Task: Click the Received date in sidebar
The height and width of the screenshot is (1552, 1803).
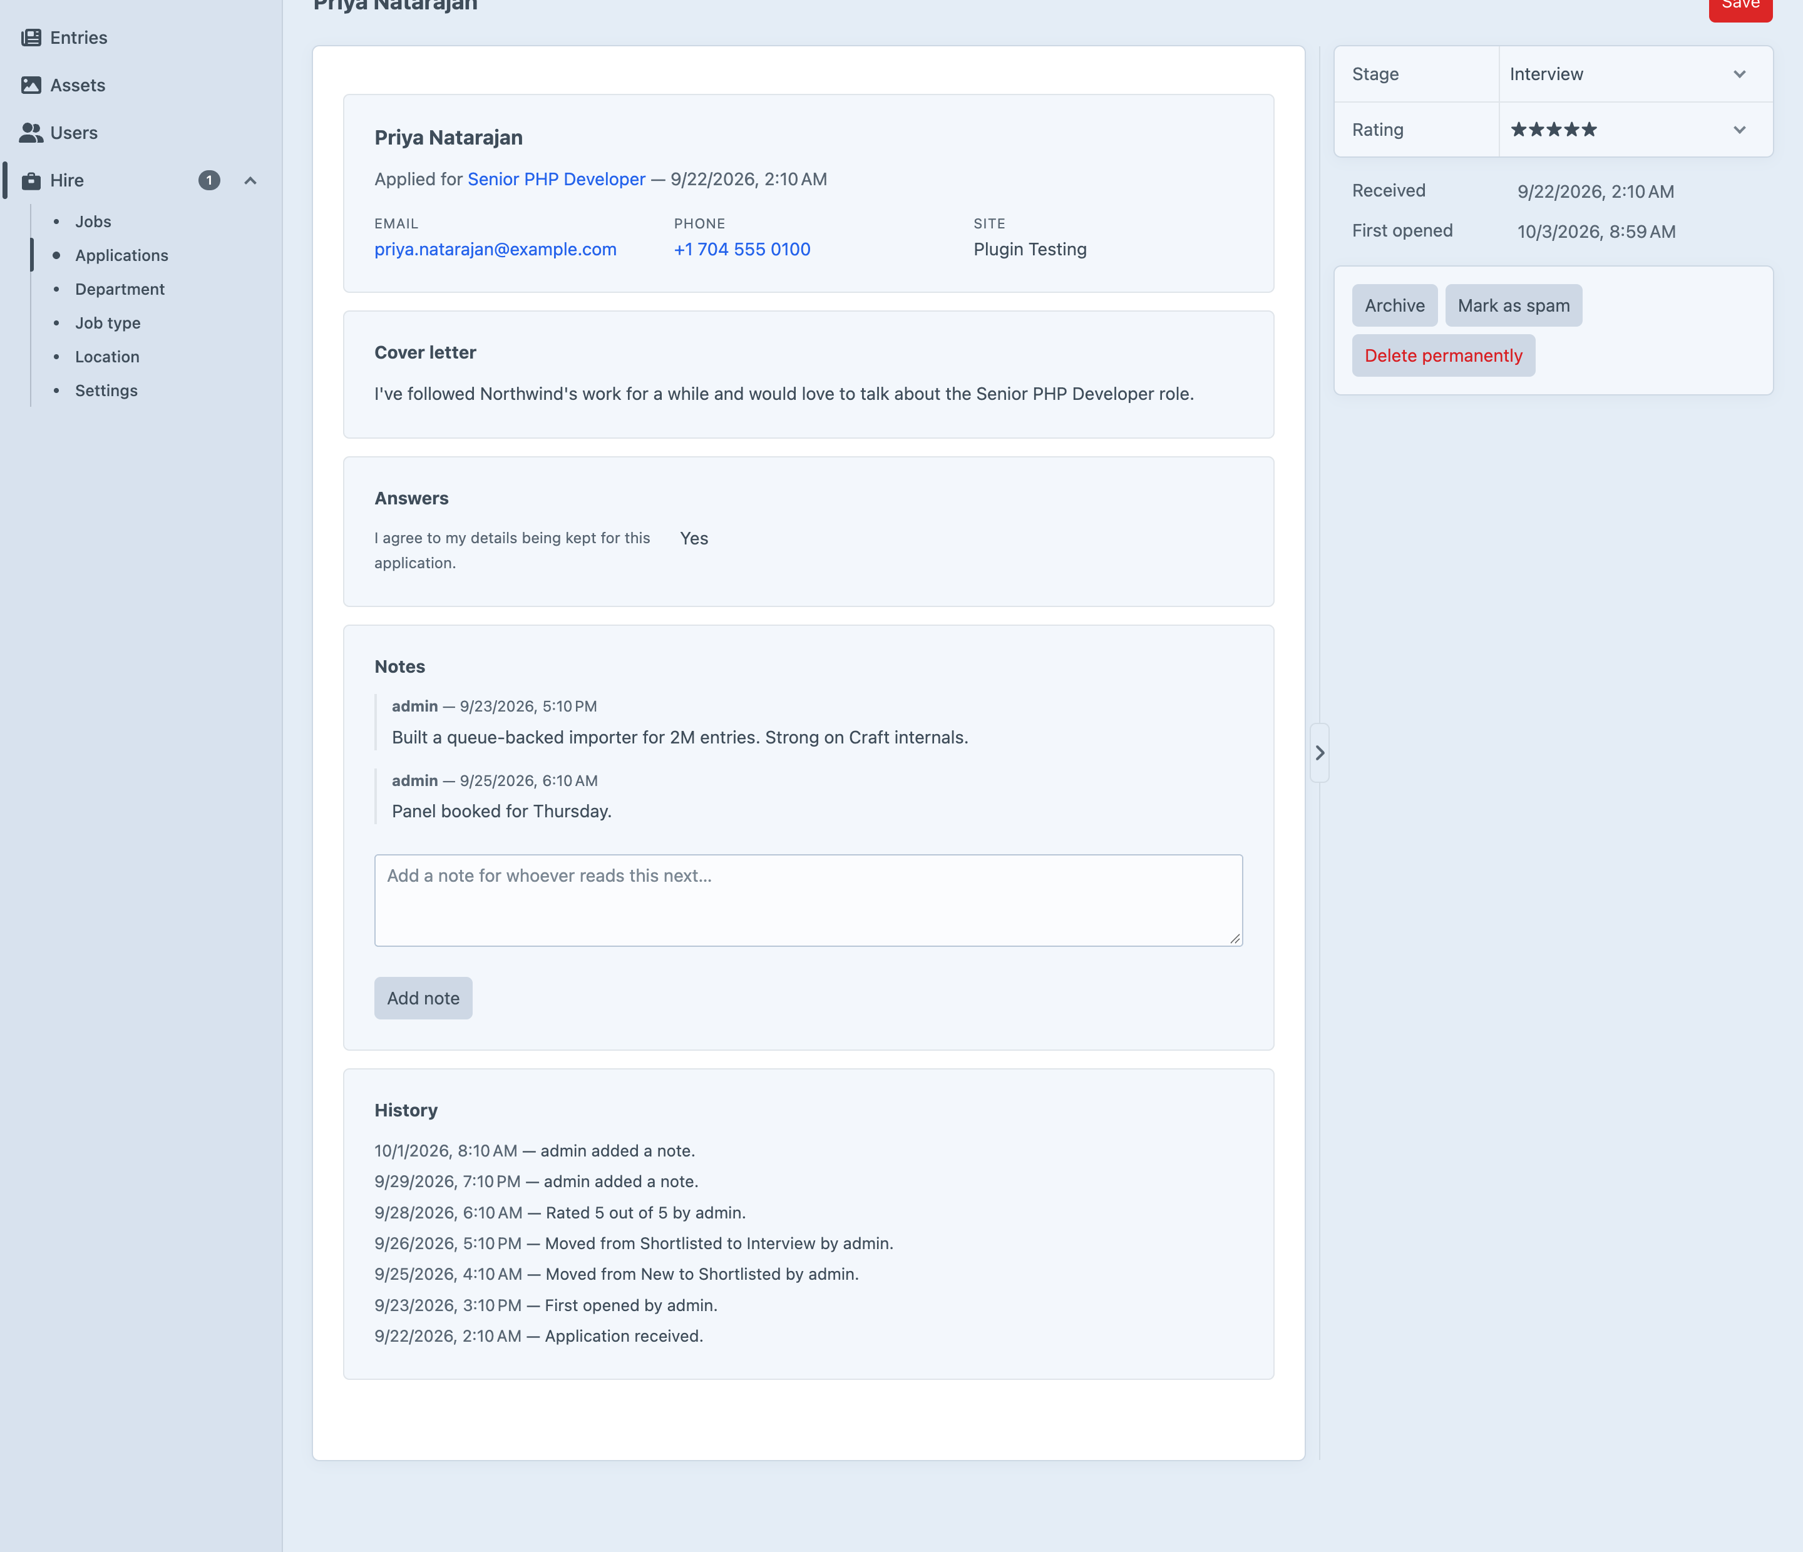Action: [x=1595, y=191]
